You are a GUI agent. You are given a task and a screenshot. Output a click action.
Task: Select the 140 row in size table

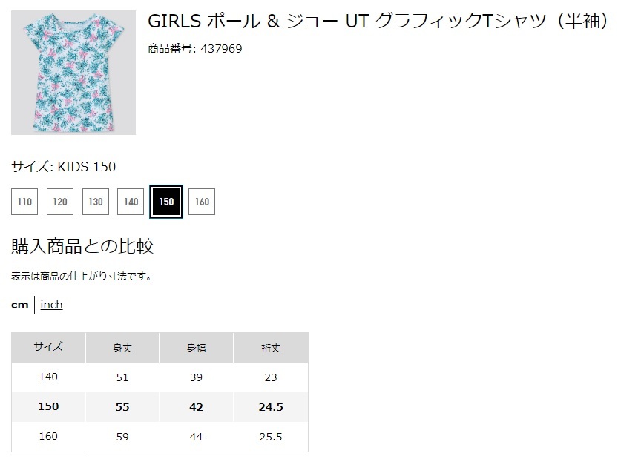[x=48, y=377]
